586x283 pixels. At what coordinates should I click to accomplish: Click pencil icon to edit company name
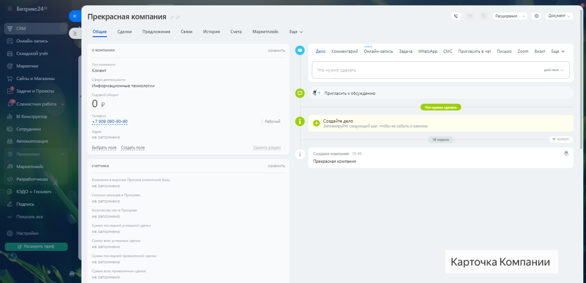click(x=172, y=17)
